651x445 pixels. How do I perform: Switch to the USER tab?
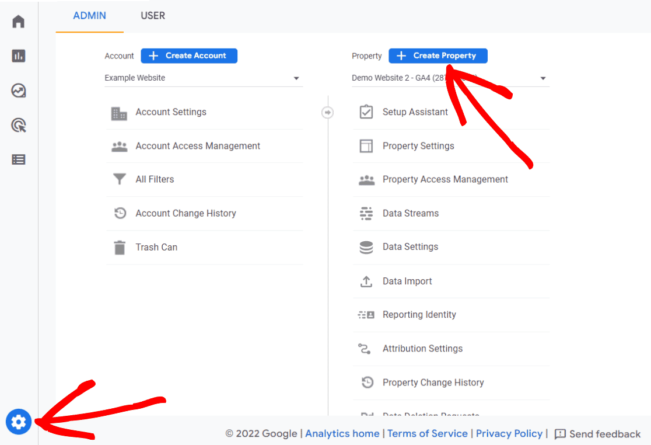153,16
